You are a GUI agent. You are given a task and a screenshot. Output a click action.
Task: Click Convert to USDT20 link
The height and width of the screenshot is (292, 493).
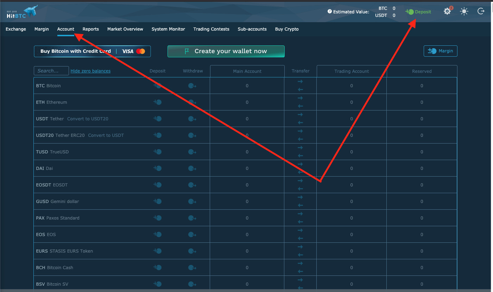click(x=88, y=119)
